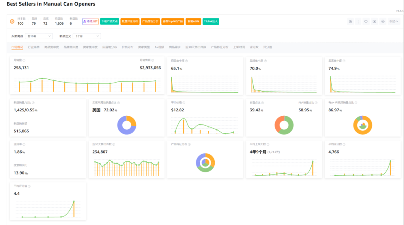Click the 234,807 units sold value

coord(100,152)
